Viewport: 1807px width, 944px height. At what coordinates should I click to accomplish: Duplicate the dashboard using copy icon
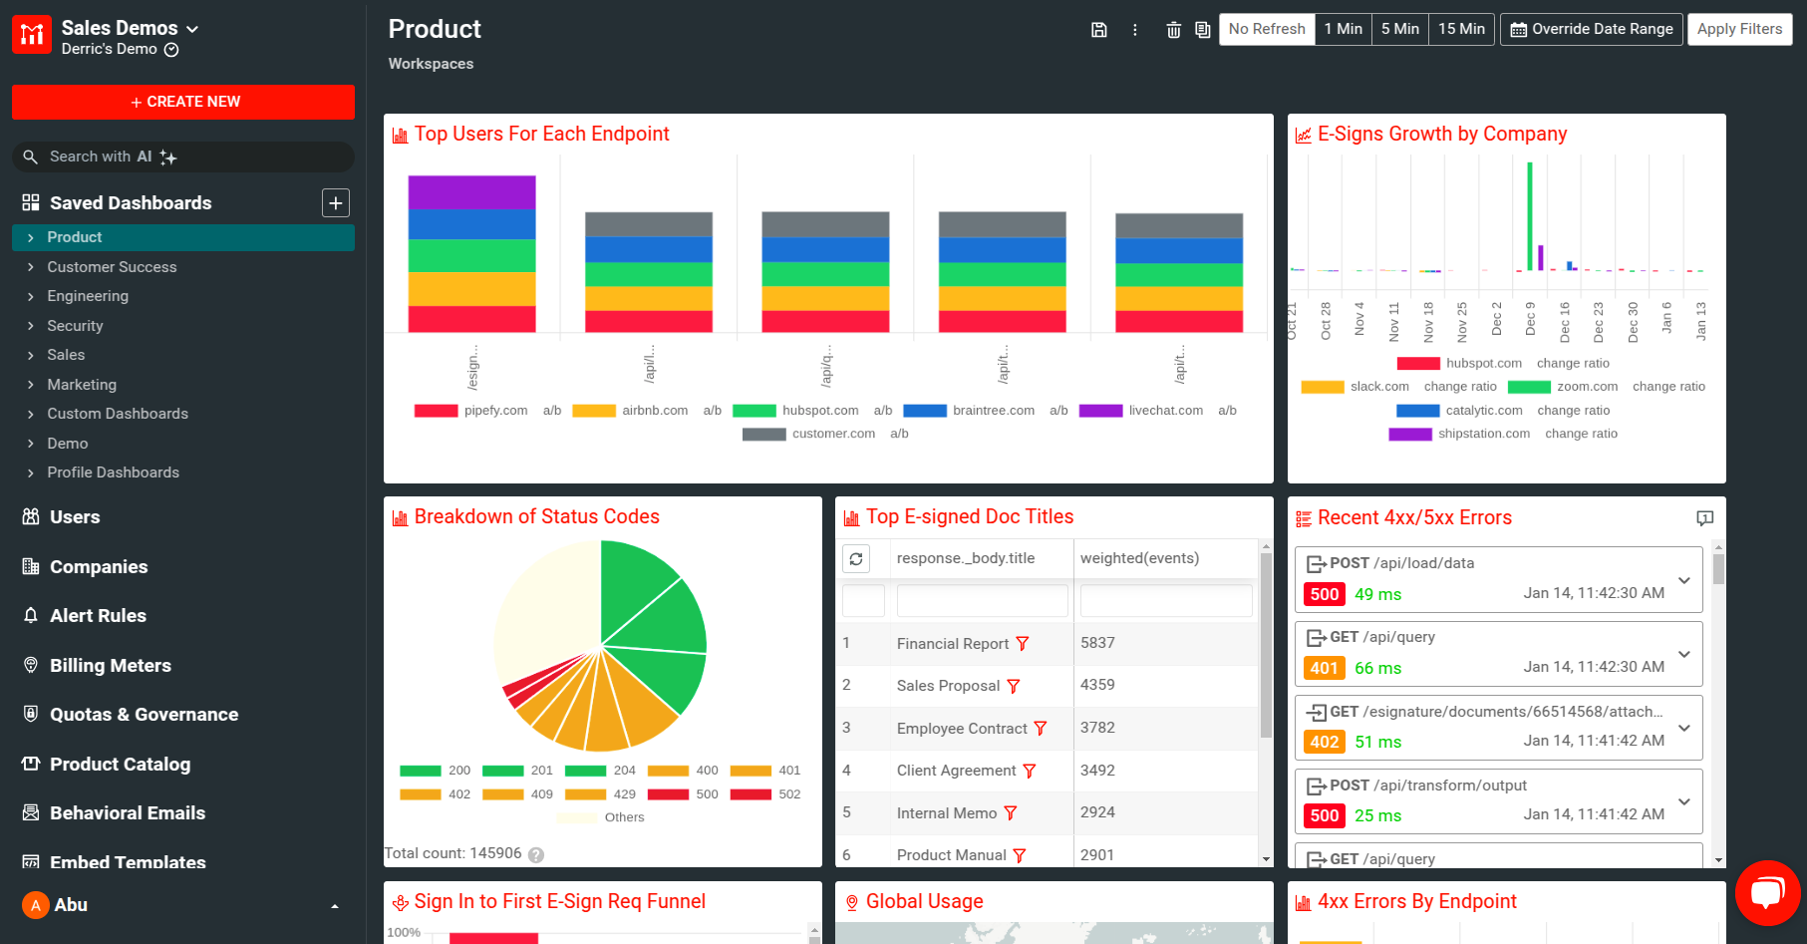pos(1202,30)
